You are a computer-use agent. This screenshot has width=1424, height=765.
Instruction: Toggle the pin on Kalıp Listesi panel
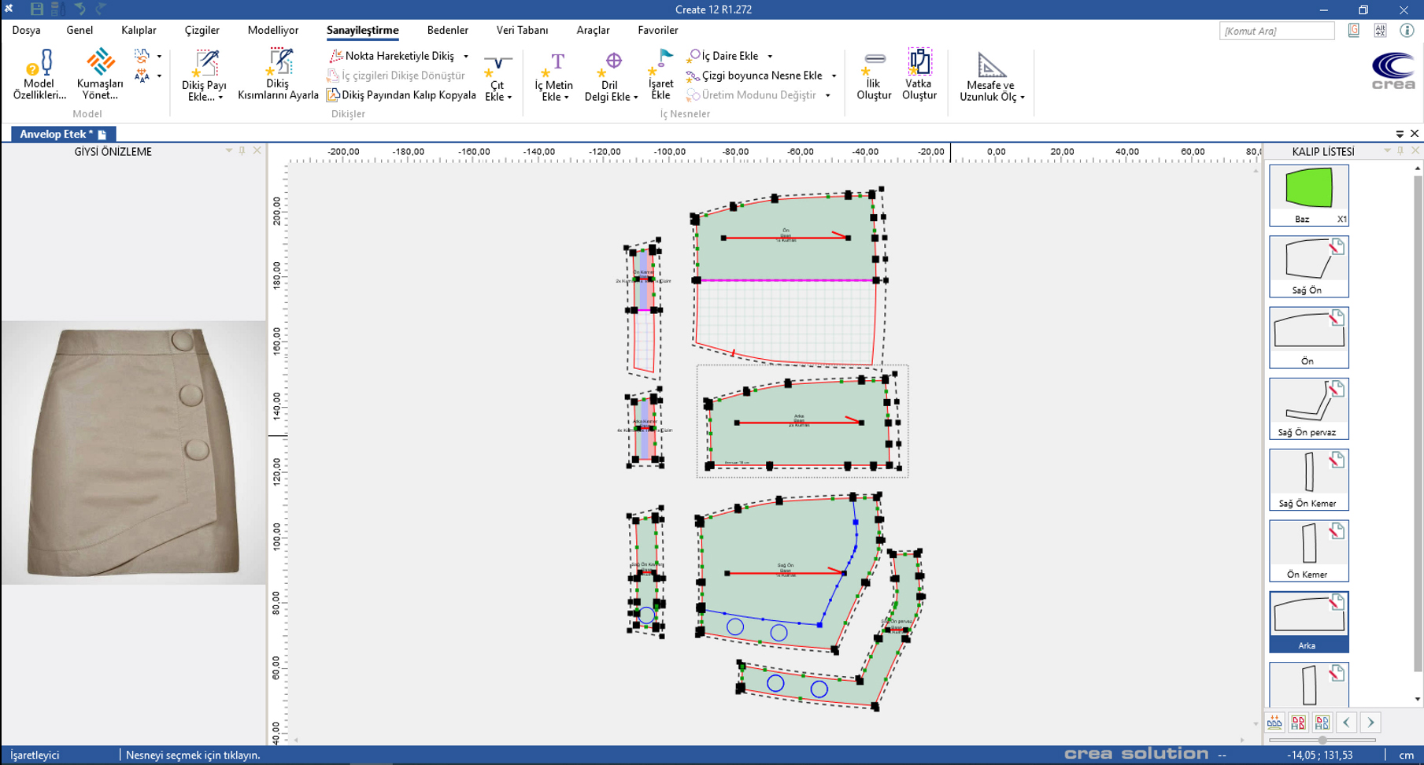point(1400,150)
